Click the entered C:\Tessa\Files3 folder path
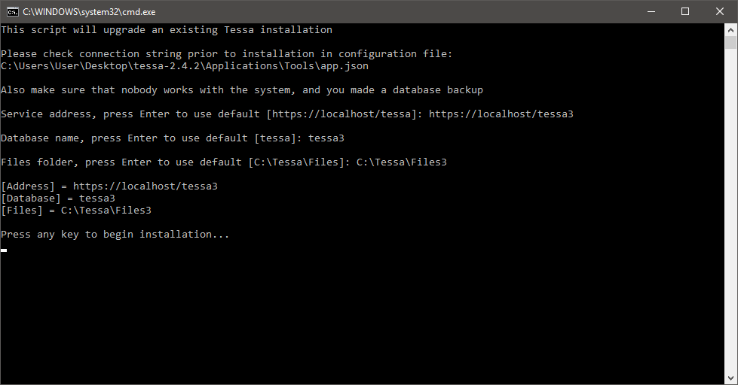This screenshot has width=738, height=385. coord(402,162)
